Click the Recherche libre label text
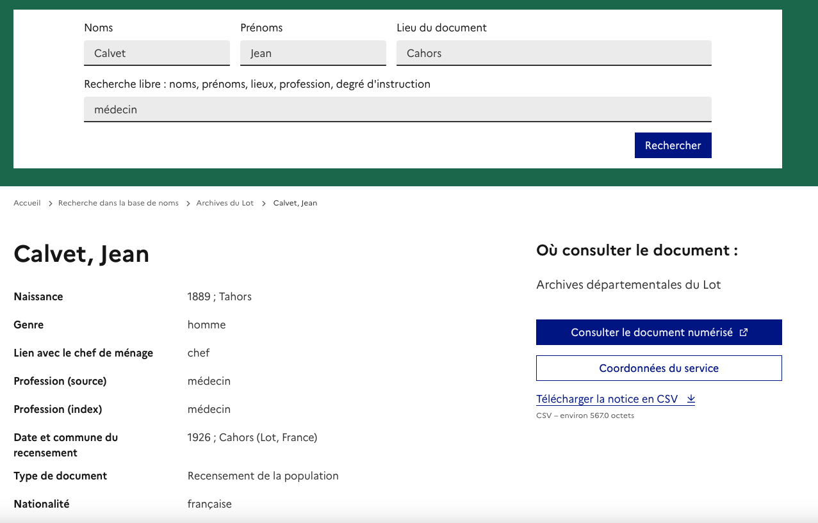 [257, 84]
